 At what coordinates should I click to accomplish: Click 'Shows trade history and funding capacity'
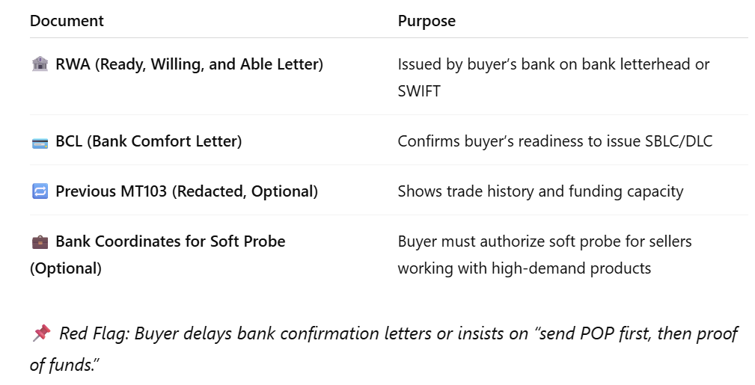click(x=540, y=191)
